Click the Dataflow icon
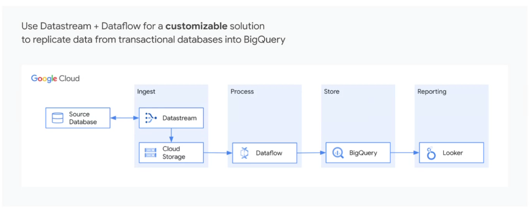This screenshot has width=532, height=214. click(x=244, y=153)
